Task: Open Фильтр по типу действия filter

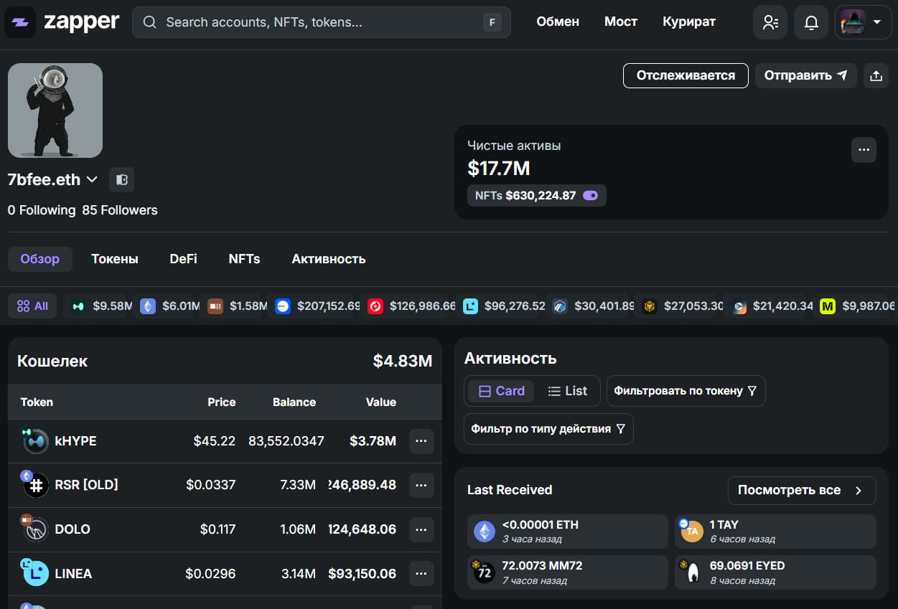Action: 548,429
